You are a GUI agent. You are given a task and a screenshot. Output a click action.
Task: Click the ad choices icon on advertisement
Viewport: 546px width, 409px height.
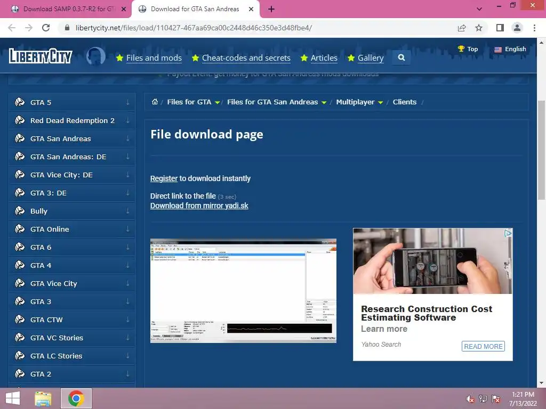[x=508, y=233]
